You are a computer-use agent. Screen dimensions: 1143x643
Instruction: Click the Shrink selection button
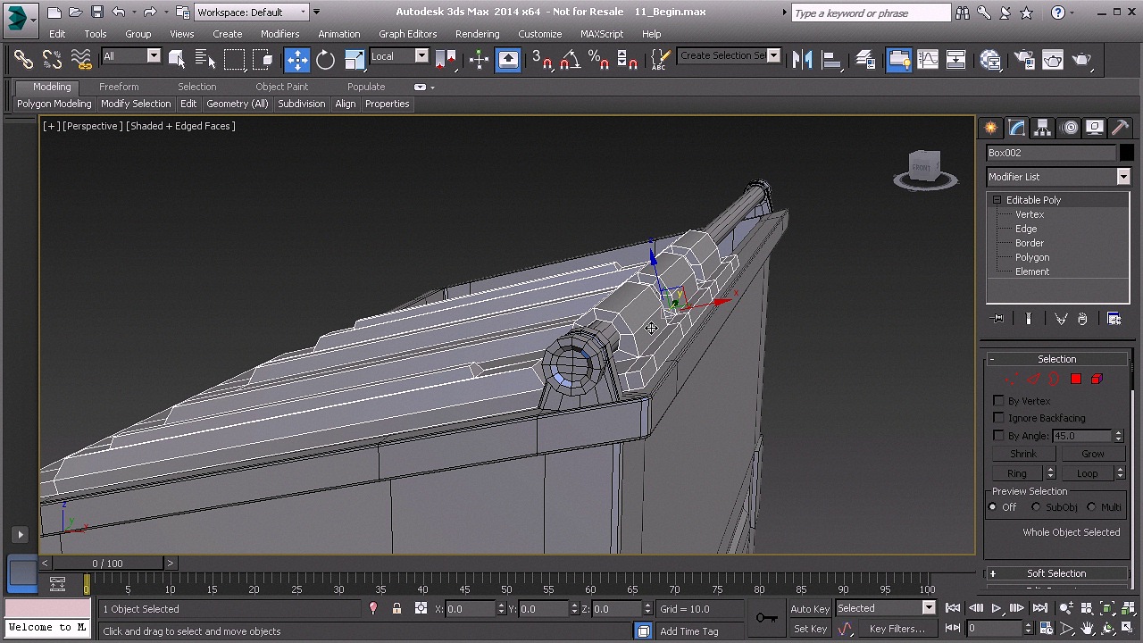[1023, 454]
